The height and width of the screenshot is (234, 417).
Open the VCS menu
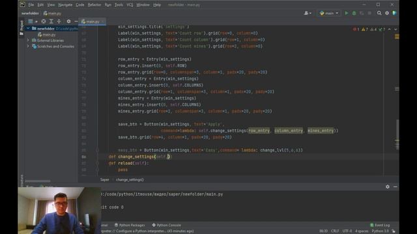[x=130, y=5]
